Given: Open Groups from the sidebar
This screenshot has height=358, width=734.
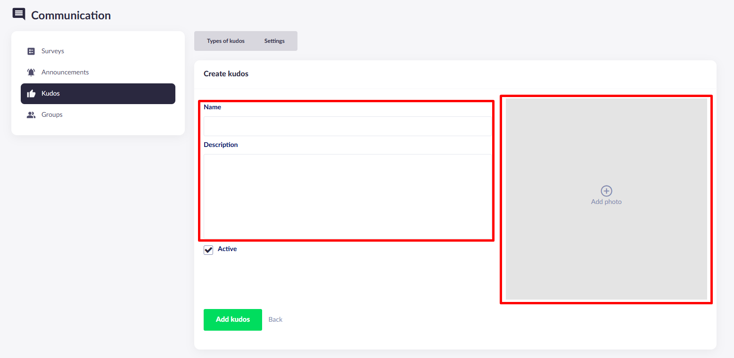Looking at the screenshot, I should coord(98,114).
